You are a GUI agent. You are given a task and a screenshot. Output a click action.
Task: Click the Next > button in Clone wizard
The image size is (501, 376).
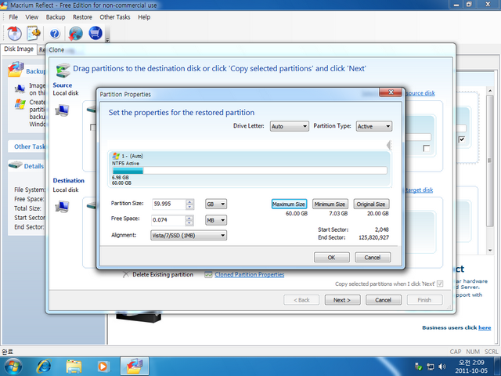click(342, 300)
